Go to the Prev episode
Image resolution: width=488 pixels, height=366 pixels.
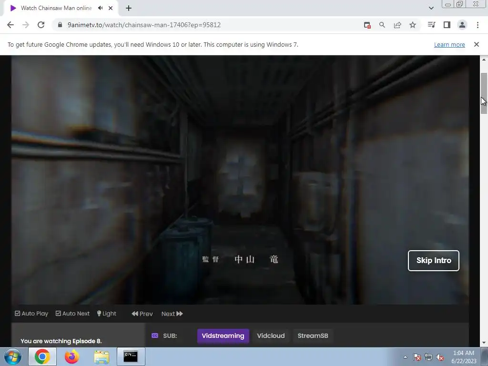(142, 314)
